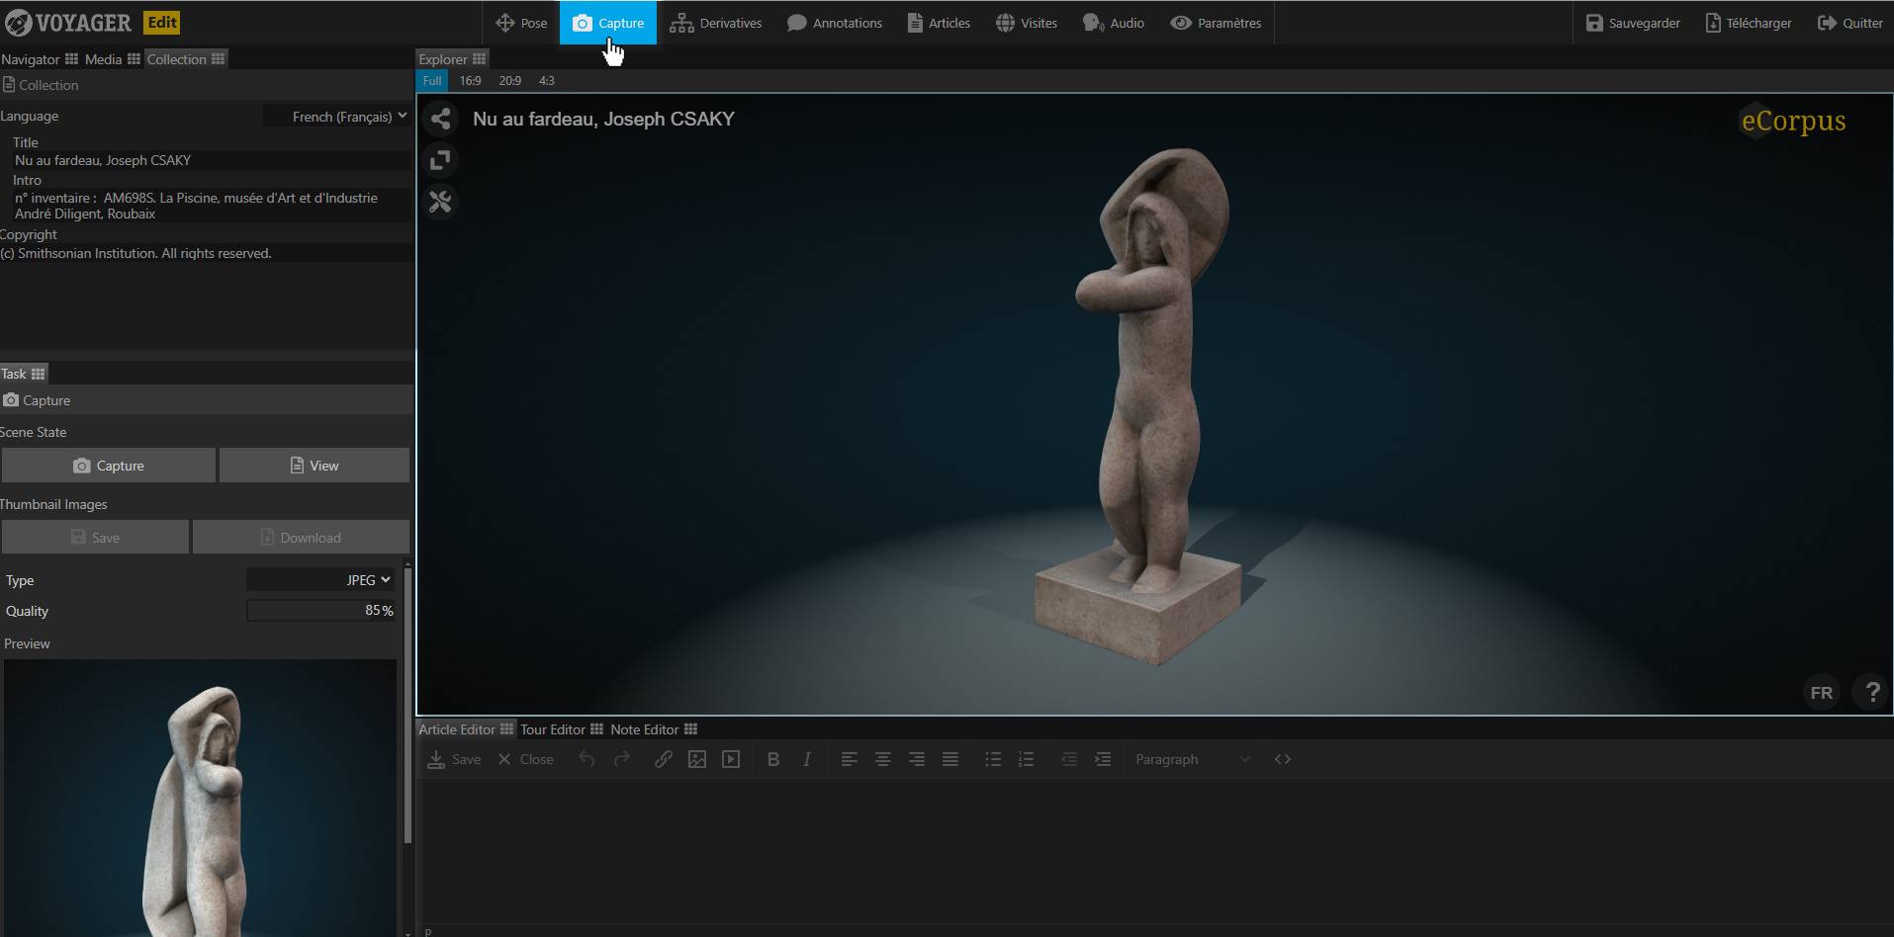This screenshot has width=1894, height=937.
Task: Justify text
Action: 950,759
